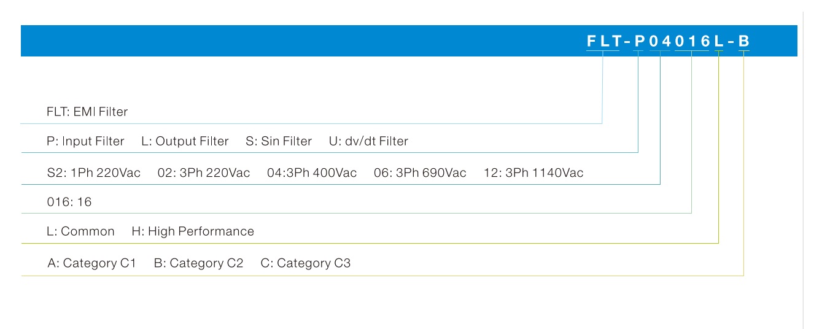The image size is (830, 329).
Task: Select the 'FLT: EMI Filter' text
Action: (x=87, y=112)
